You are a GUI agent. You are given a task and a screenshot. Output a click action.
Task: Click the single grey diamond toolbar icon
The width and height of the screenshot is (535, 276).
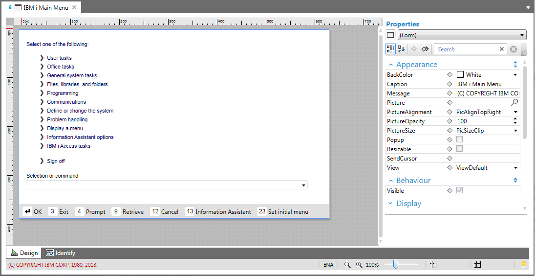click(x=414, y=49)
